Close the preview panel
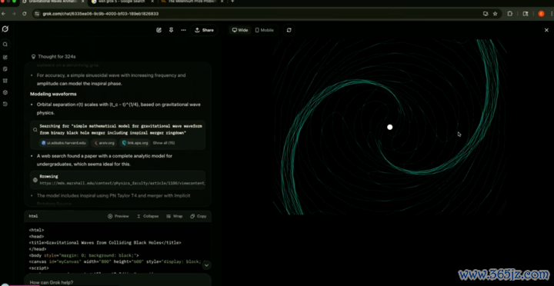This screenshot has height=286, width=554. point(546,30)
